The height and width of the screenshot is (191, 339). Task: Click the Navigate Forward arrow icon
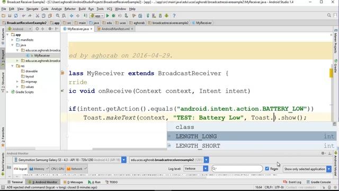78,15
